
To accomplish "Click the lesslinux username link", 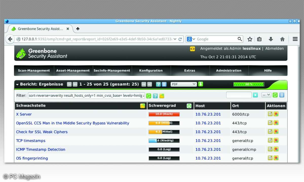I will point(252,49).
